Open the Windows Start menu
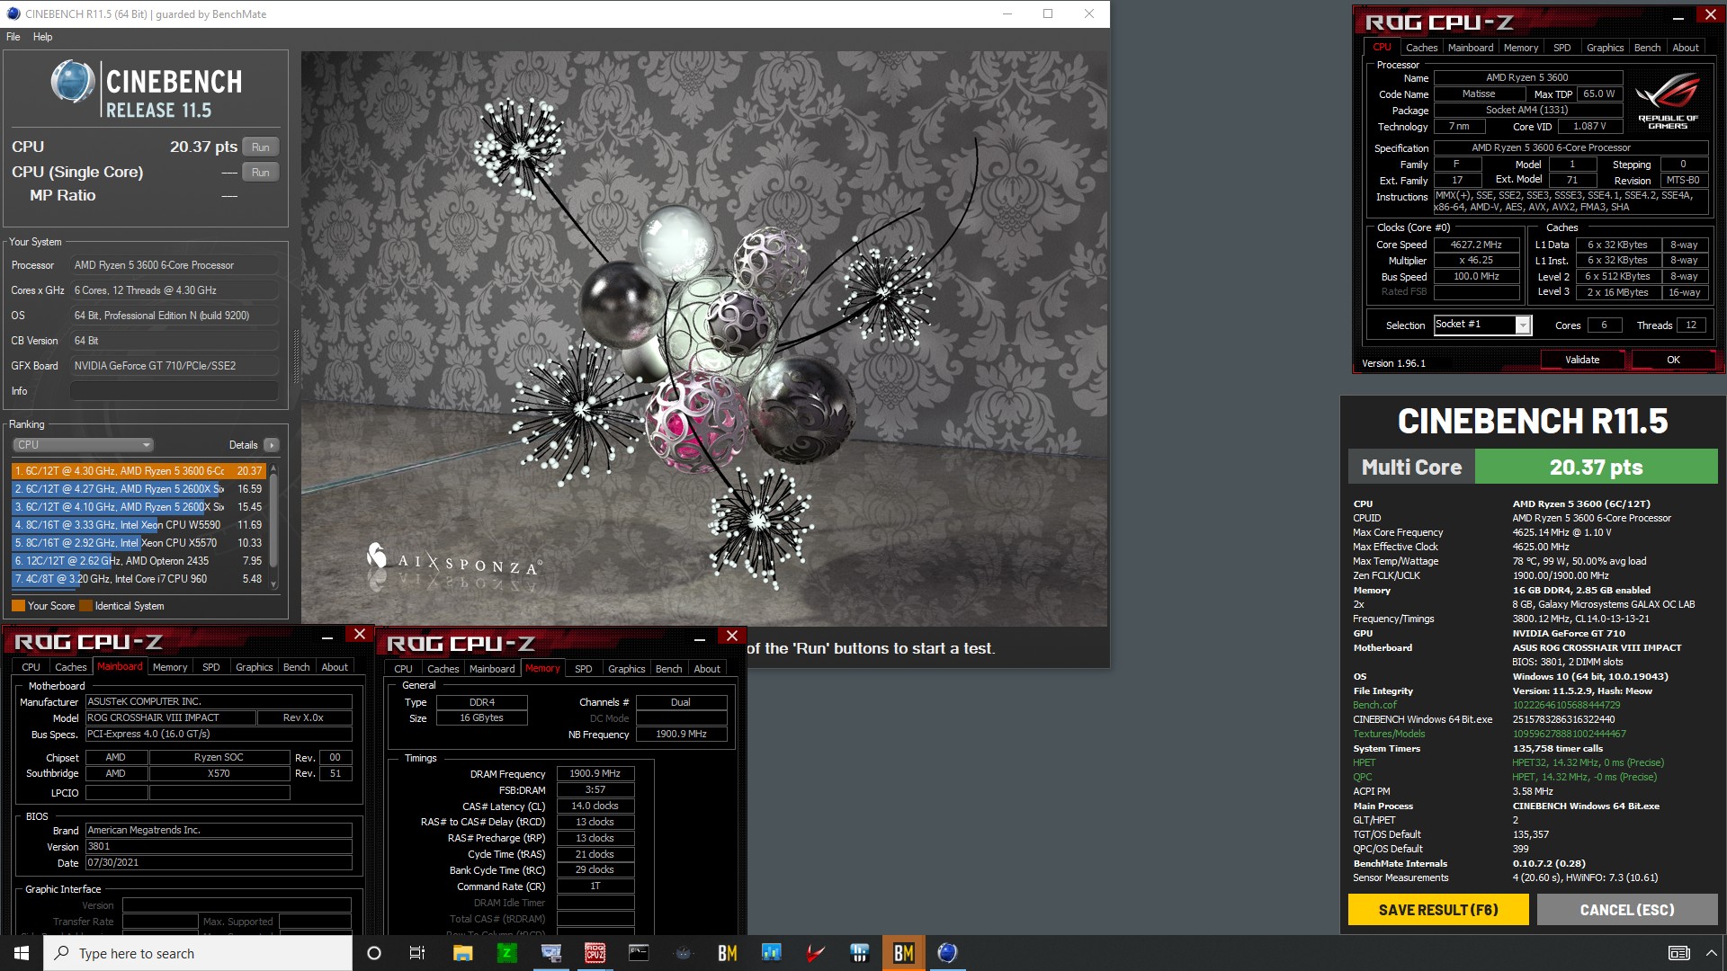 click(22, 953)
